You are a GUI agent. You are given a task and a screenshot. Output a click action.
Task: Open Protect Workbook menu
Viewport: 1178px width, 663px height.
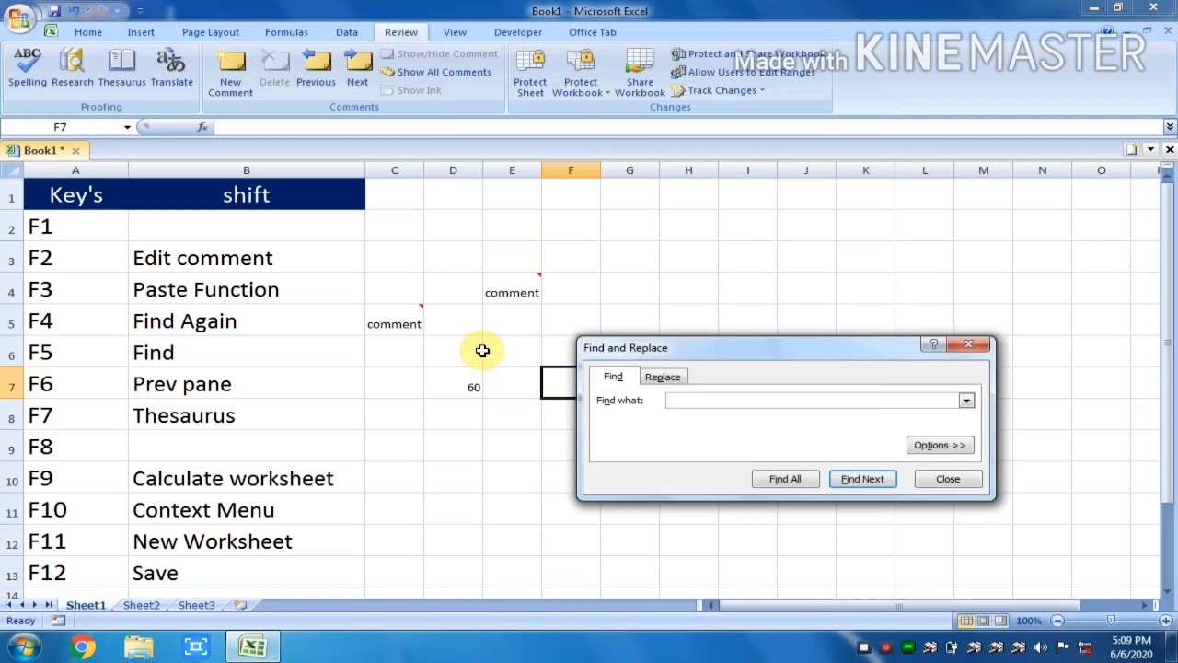point(580,74)
